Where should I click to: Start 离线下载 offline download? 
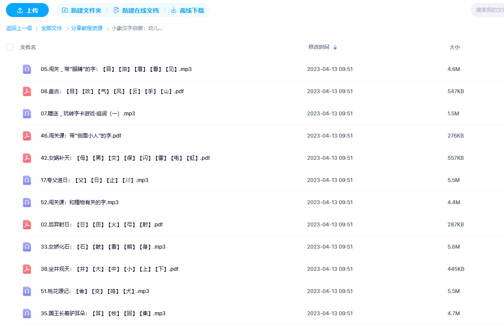(x=187, y=10)
